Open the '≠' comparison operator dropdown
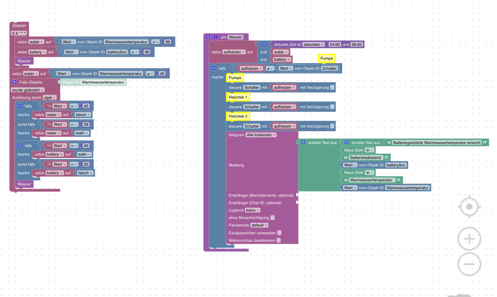The width and height of the screenshot is (497, 297). pos(270,68)
